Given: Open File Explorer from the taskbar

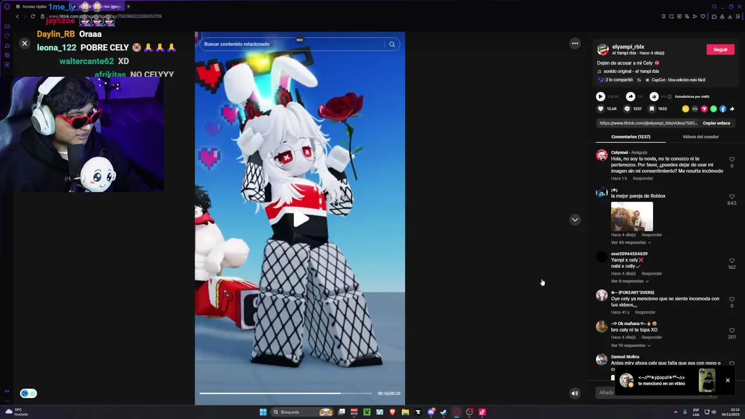Looking at the screenshot, I should 405,412.
